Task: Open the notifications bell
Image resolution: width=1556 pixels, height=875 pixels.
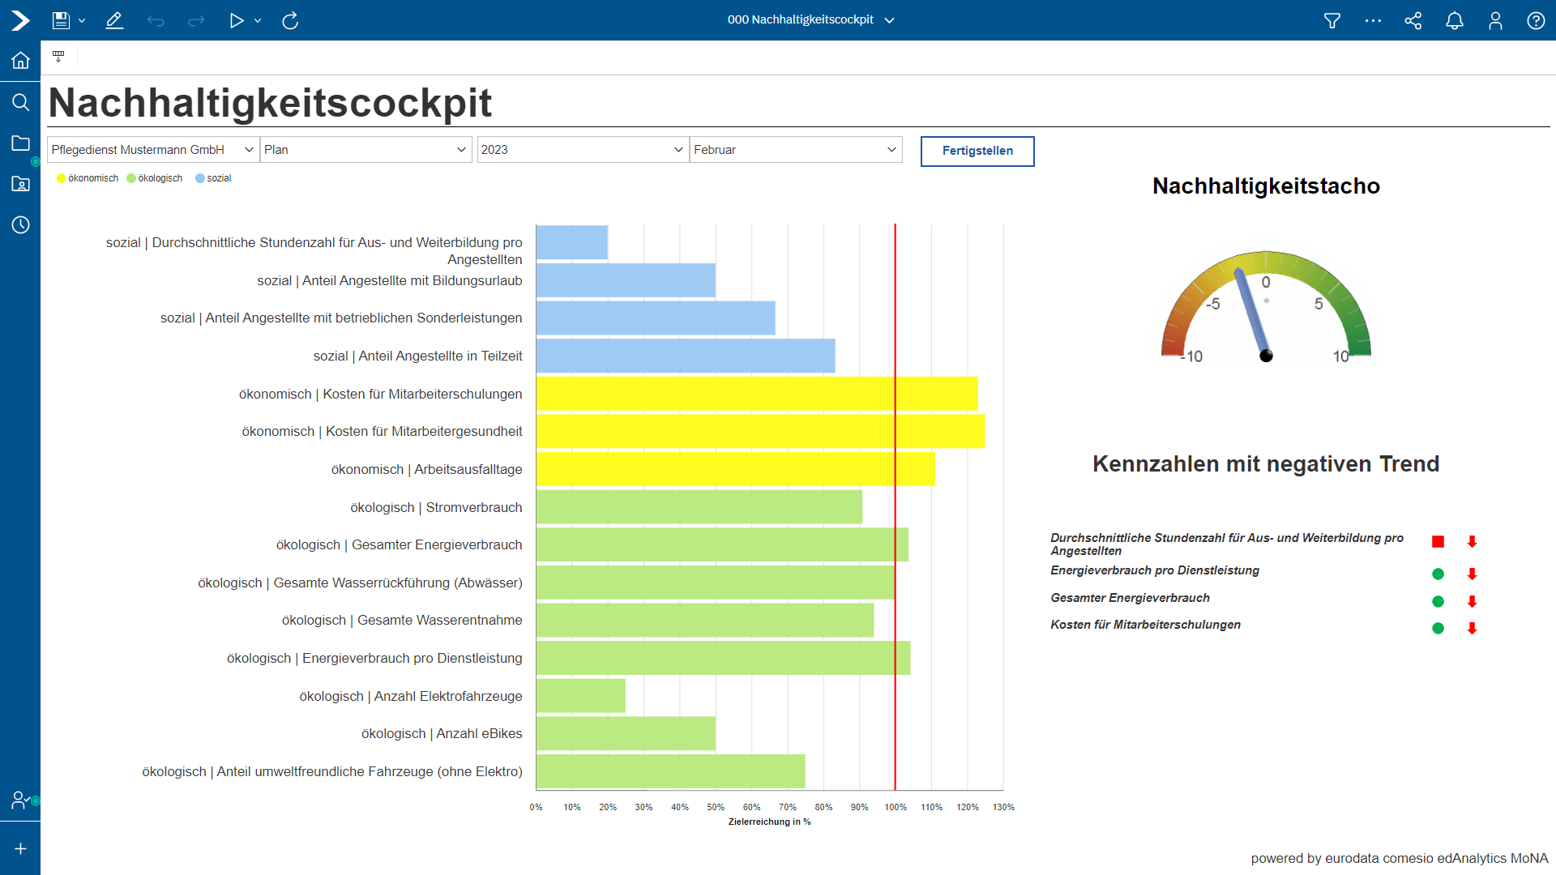Action: click(x=1455, y=20)
